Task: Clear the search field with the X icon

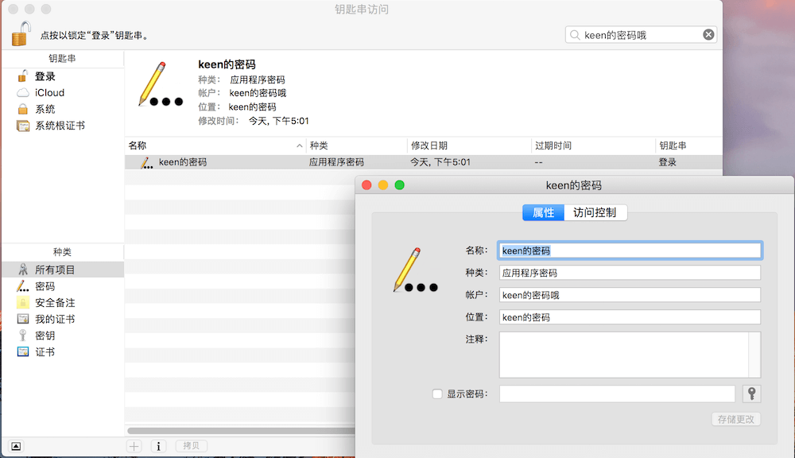Action: (x=708, y=35)
